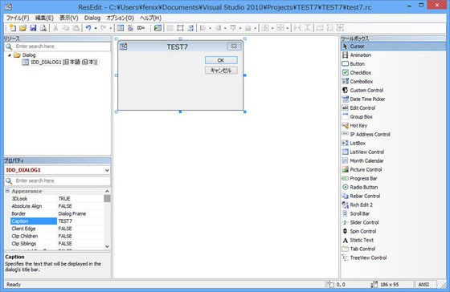Select the Custom Control tool
450x292 pixels.
coord(393,91)
